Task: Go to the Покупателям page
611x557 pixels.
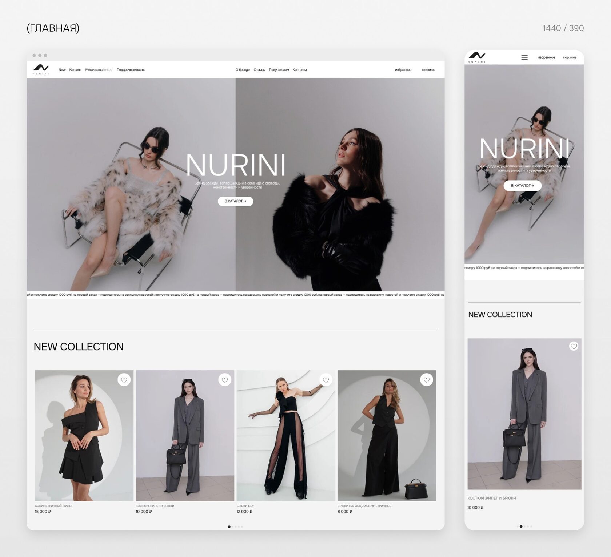Action: click(279, 70)
